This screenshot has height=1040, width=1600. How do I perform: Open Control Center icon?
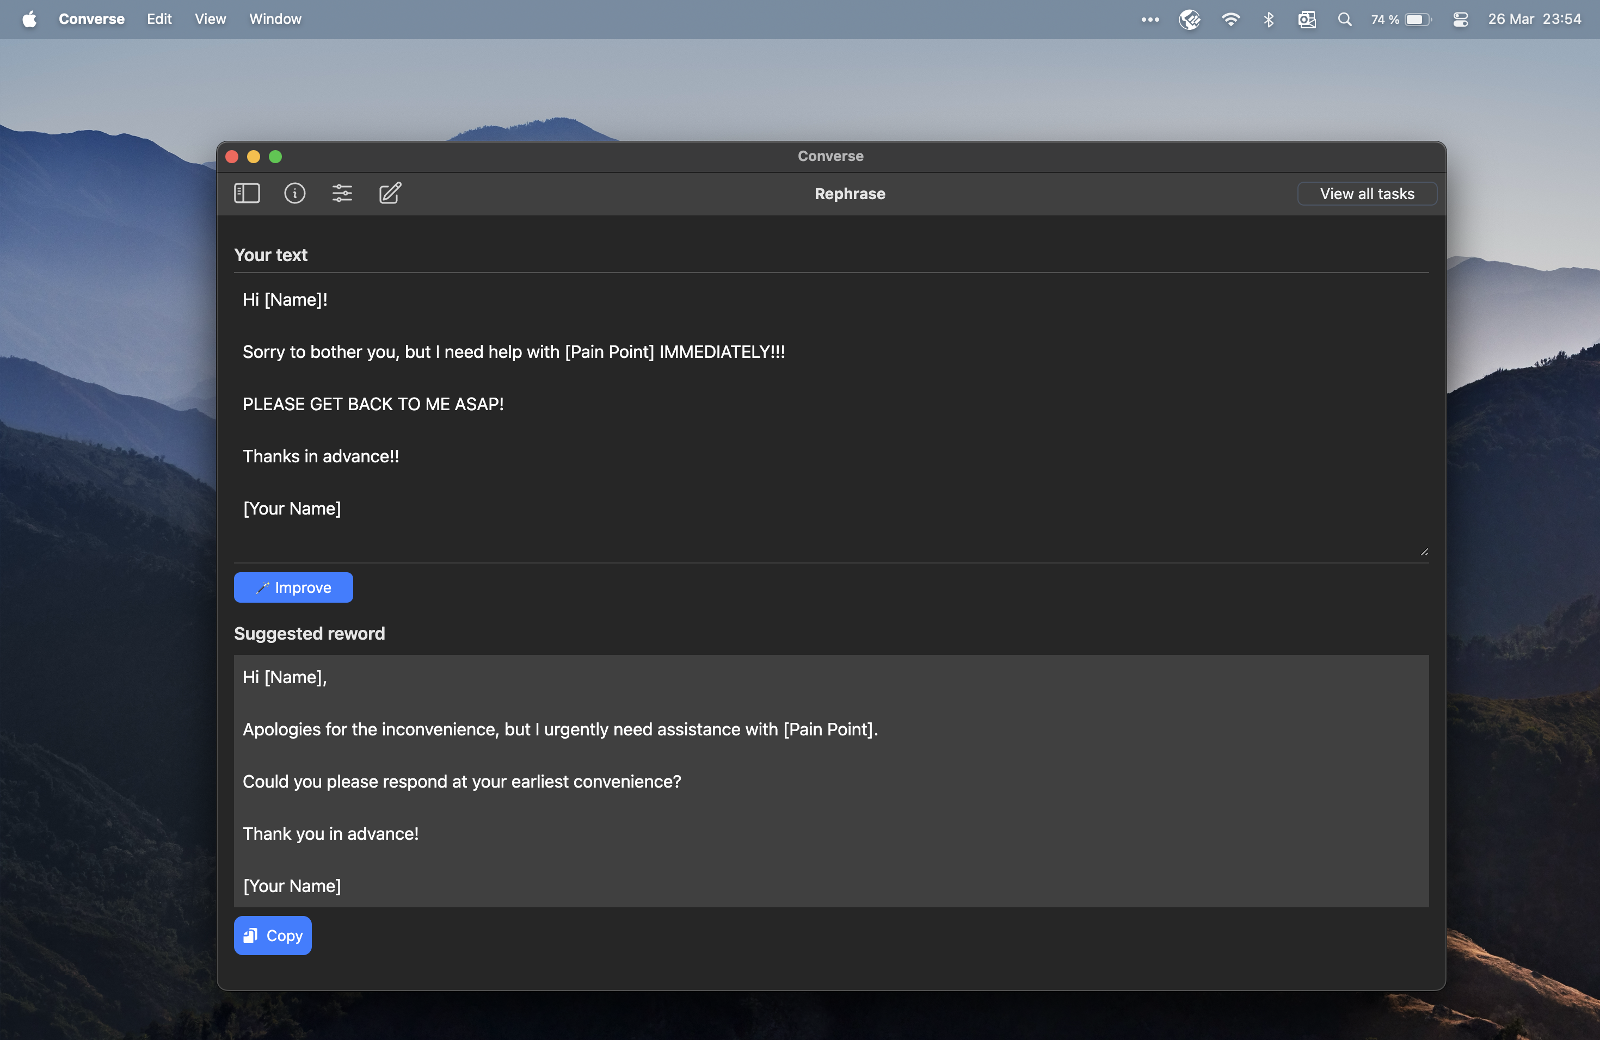click(1460, 20)
